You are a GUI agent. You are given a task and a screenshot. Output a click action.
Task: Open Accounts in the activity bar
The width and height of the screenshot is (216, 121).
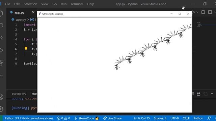tap(1, 97)
